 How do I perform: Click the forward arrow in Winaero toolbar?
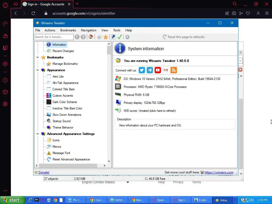83,37
